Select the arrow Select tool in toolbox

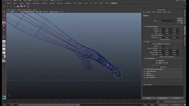coord(4,12)
